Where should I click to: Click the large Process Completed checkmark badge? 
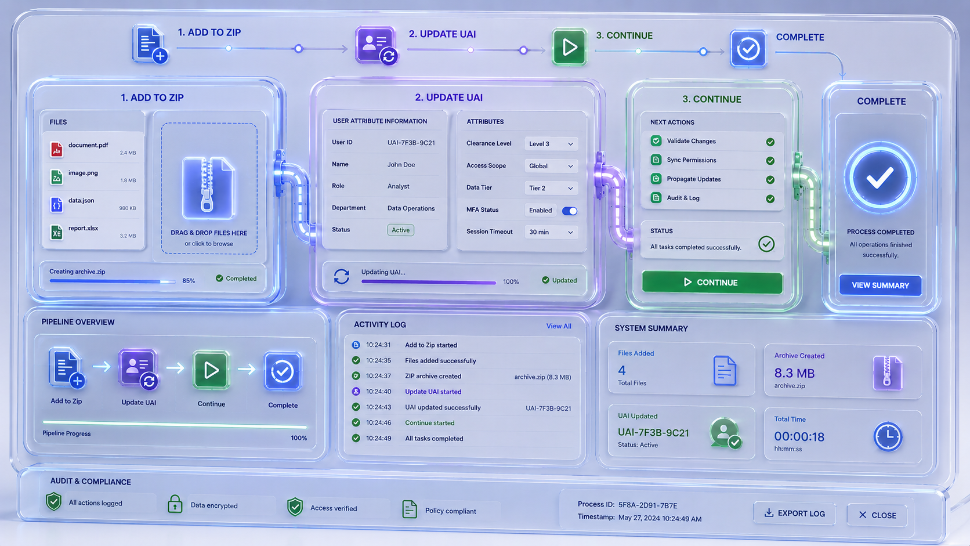click(x=880, y=178)
